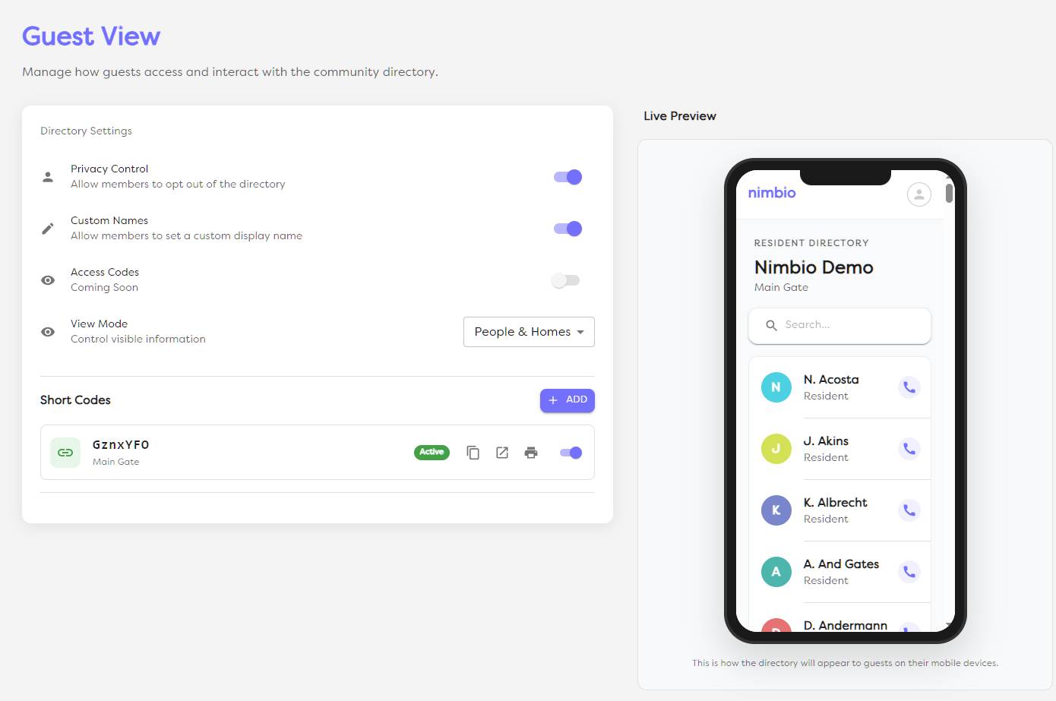Screen dimensions: 1056x701
Task: Select the N. Acosta resident name
Action: point(831,380)
